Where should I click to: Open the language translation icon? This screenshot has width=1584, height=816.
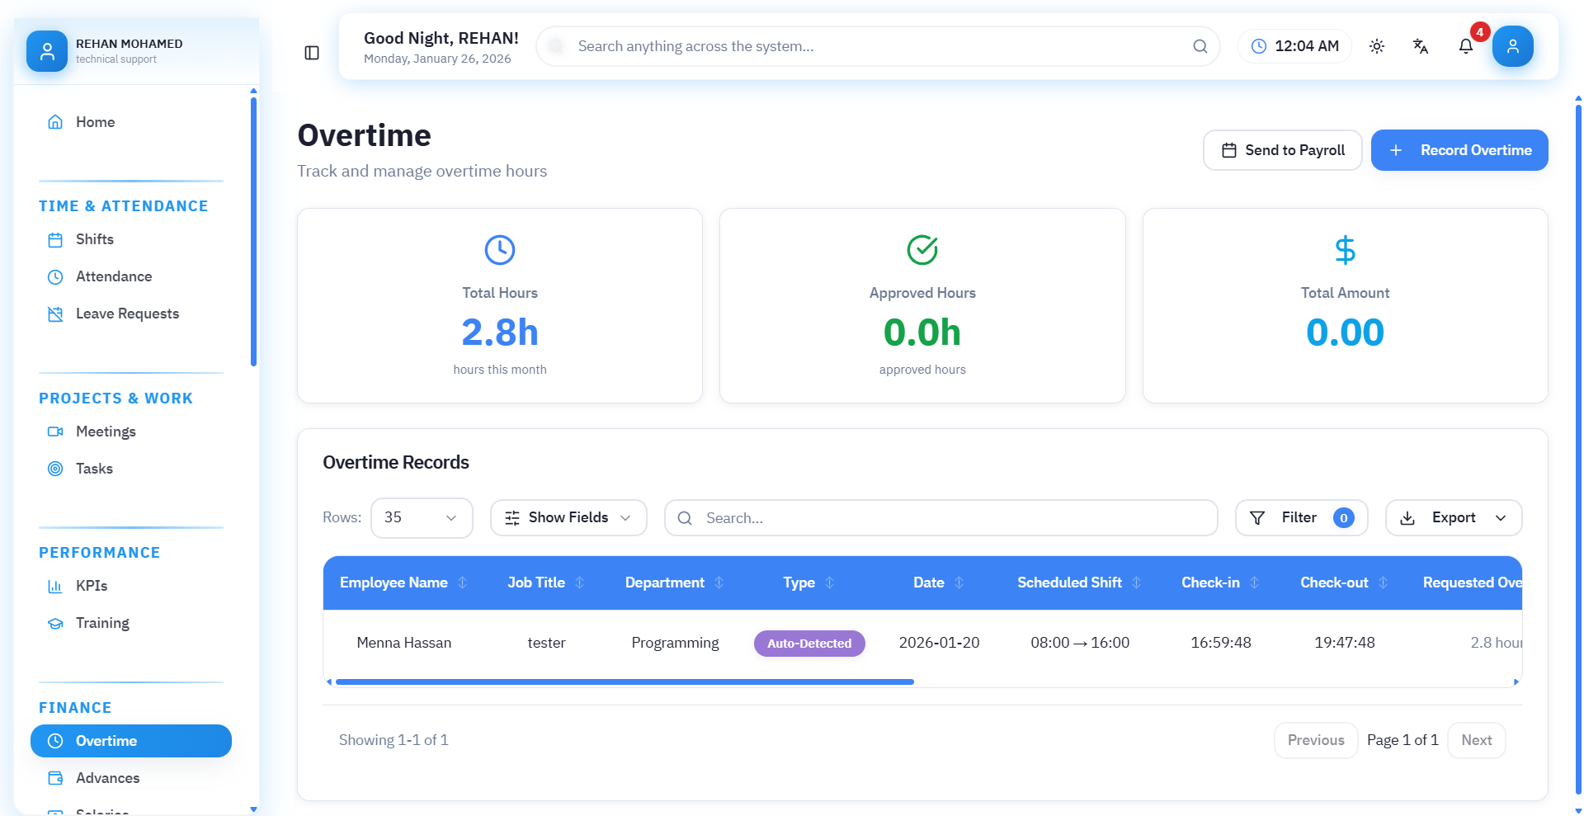[x=1421, y=46]
